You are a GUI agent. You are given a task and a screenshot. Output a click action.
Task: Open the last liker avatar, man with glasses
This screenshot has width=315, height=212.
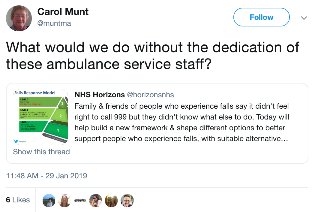127,201
